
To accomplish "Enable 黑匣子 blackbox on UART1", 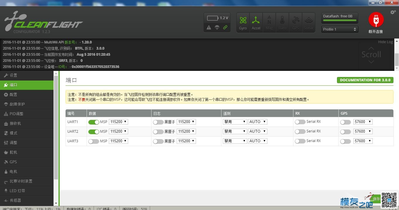I will 158,122.
